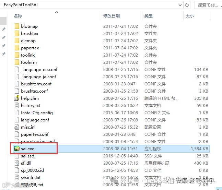Screen dimensions: 222x190
Task: Click the refresh button beside address bar
Action: pyautogui.click(x=187, y=5)
